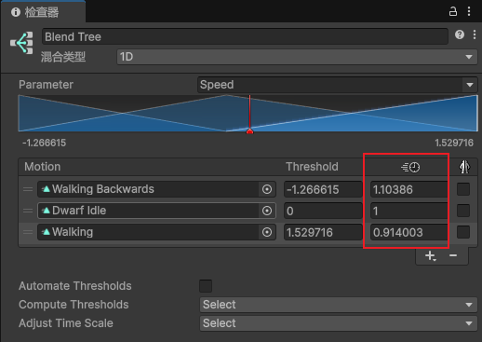
Task: Open object picker for Walking Backwards motion
Action: point(267,189)
